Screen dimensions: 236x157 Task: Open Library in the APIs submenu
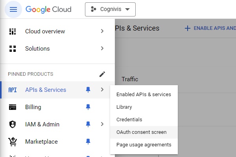click(x=124, y=107)
